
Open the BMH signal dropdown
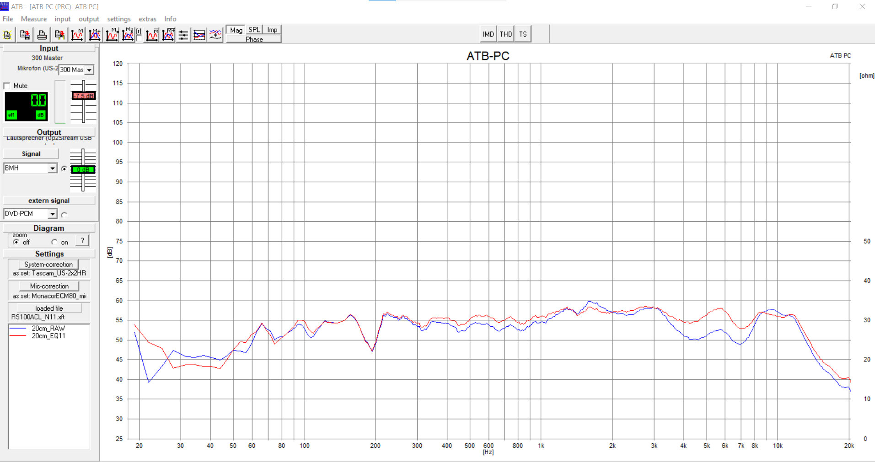click(52, 169)
